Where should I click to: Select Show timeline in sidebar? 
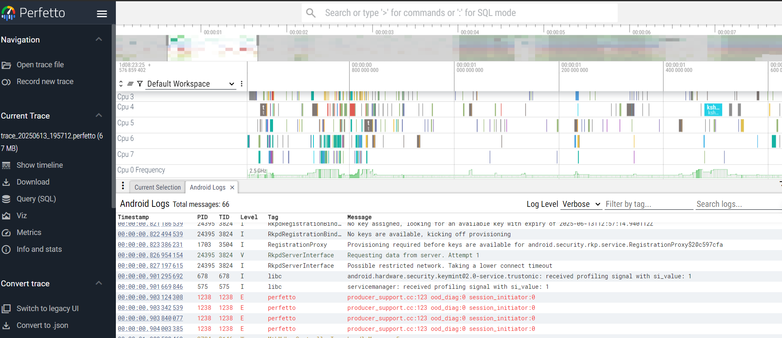tap(40, 165)
